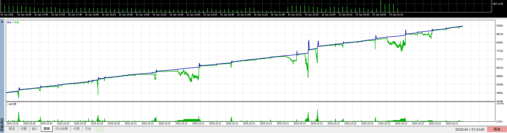Click the 16 Jan 19:25 time label

[x=159, y=15]
